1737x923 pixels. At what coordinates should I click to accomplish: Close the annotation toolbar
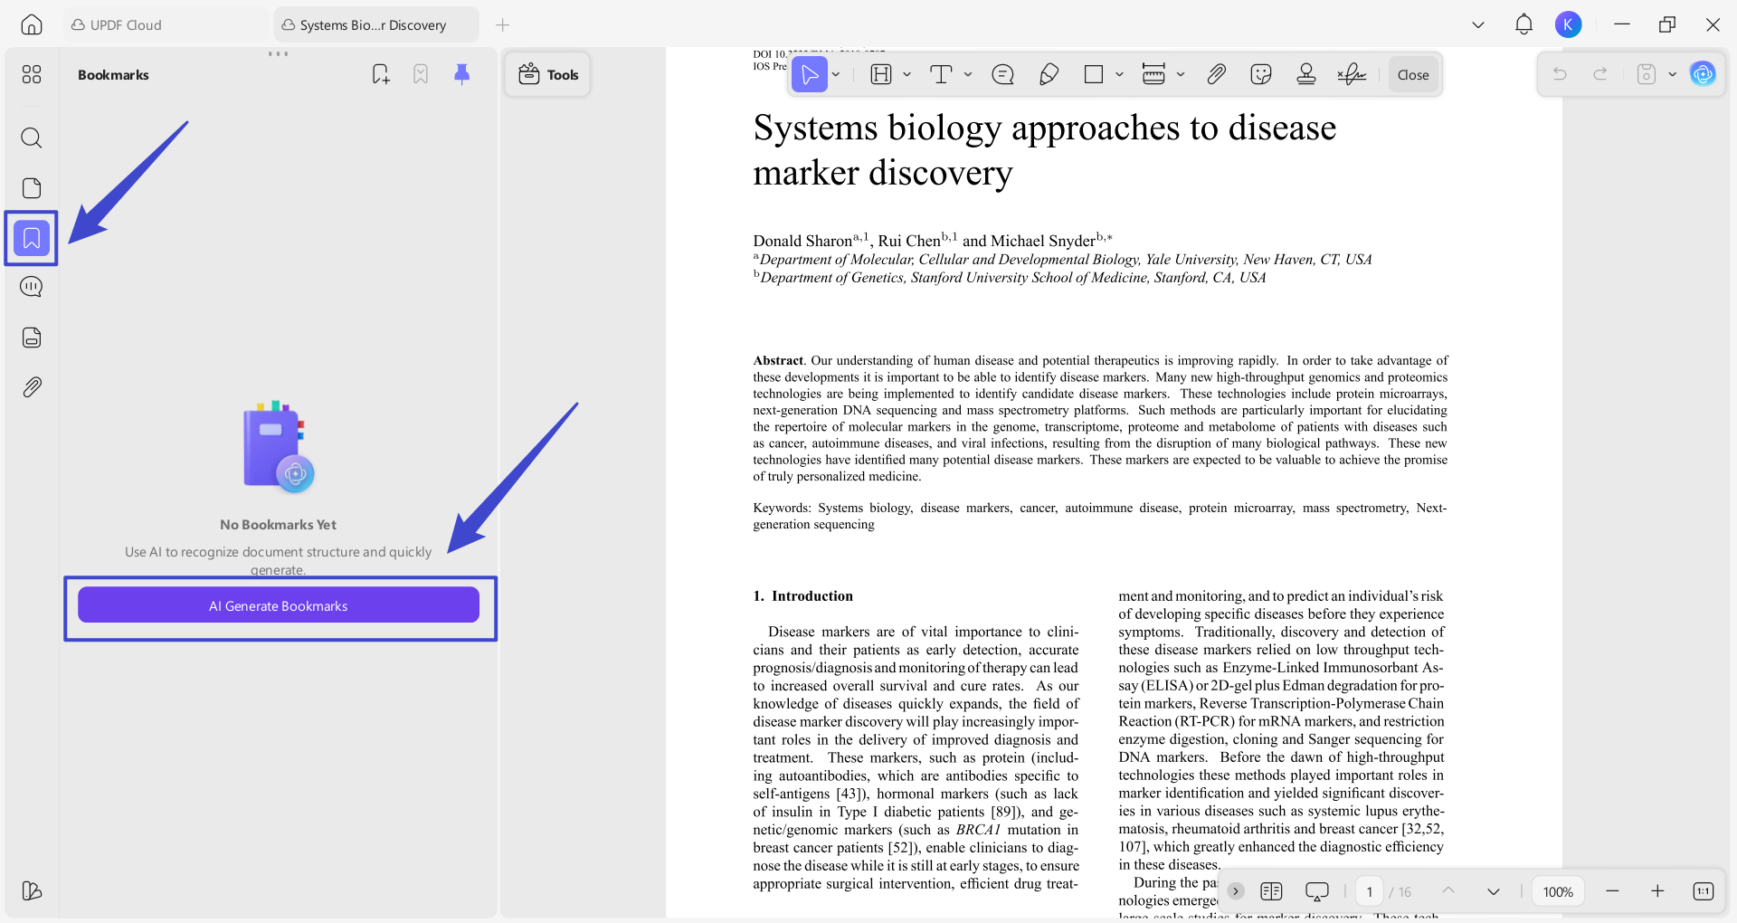1412,74
